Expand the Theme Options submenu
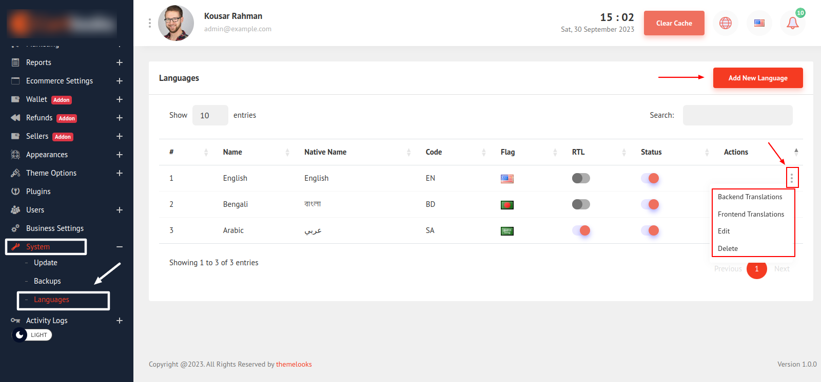This screenshot has width=821, height=382. [x=119, y=173]
